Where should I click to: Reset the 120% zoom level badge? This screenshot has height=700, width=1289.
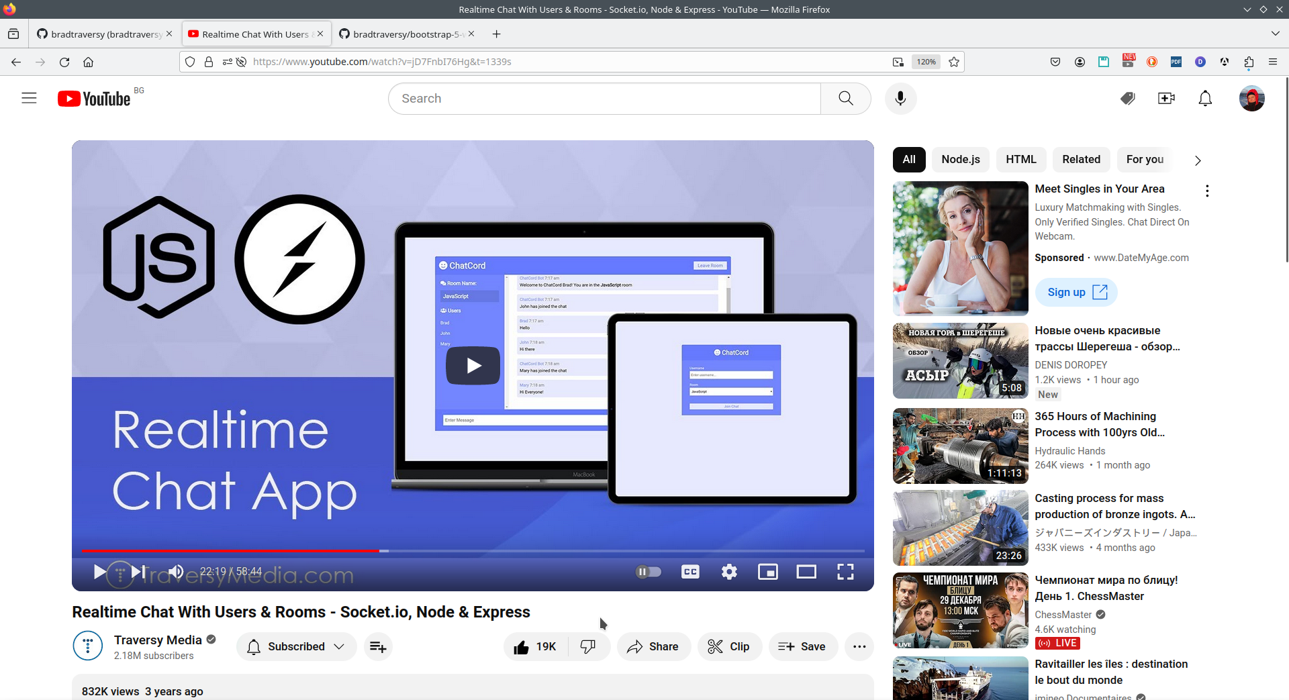(x=926, y=62)
